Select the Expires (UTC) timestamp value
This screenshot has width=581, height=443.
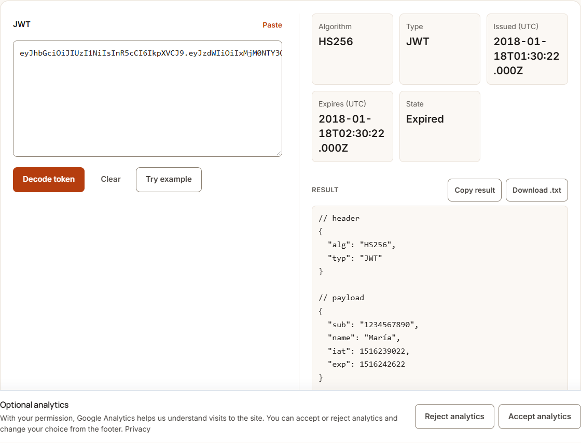(351, 133)
